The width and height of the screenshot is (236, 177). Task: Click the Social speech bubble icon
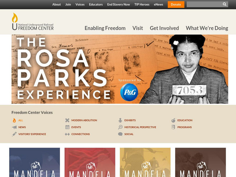120,134
